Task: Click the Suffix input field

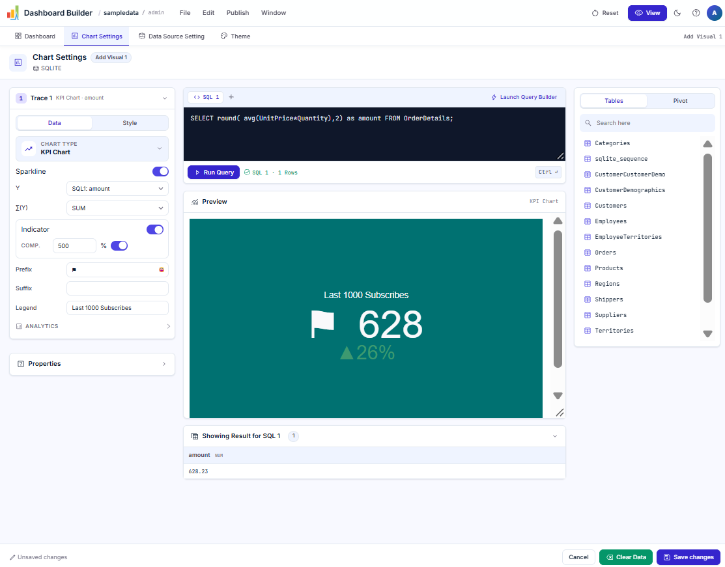Action: 117,288
